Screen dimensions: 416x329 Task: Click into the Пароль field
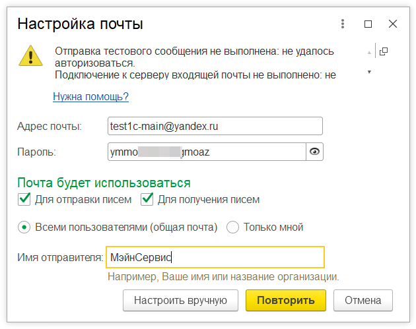click(x=206, y=152)
